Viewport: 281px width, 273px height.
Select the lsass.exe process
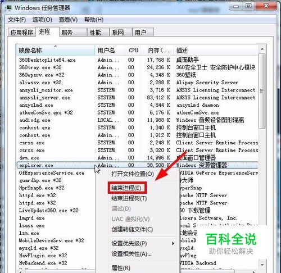pos(32,225)
